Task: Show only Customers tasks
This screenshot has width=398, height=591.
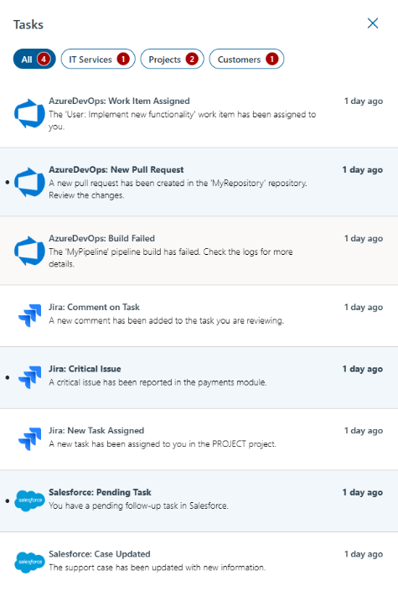Action: [246, 60]
